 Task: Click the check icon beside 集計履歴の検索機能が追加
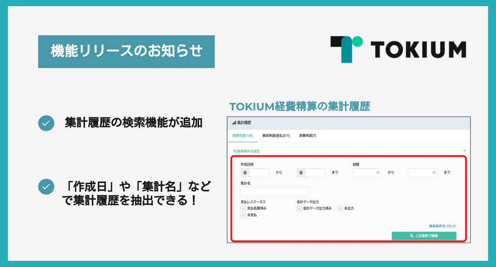[x=46, y=123]
